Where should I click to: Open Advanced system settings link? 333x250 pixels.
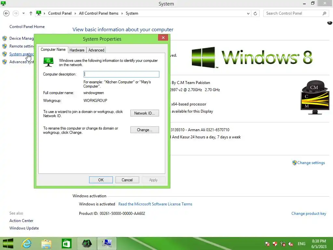[21, 62]
